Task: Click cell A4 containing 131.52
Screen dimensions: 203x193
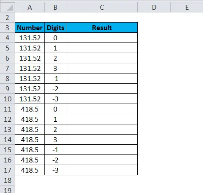Action: click(30, 38)
